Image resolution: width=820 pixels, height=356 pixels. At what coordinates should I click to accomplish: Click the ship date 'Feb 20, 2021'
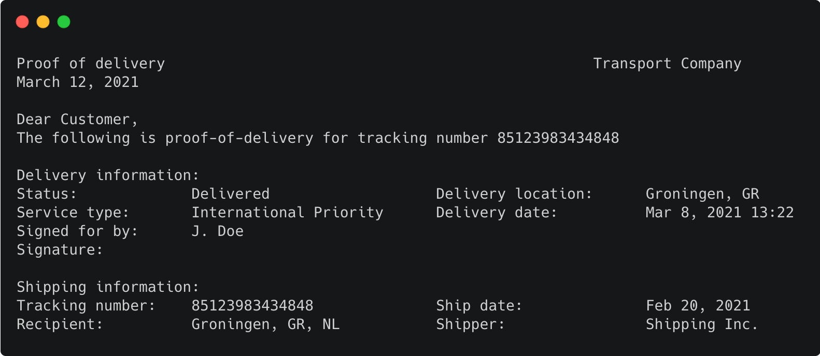tap(698, 306)
